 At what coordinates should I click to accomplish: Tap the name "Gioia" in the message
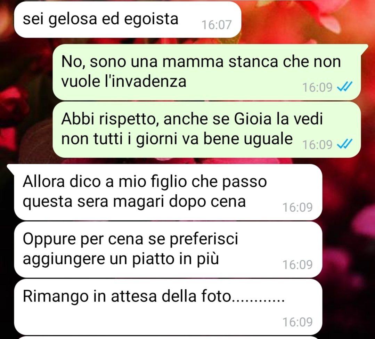pos(253,119)
